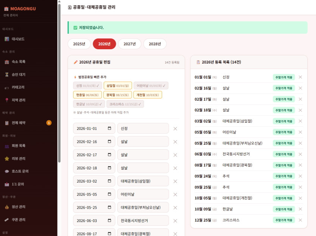Quick add 광복절 08/15 holiday
The width and height of the screenshot is (316, 236).
click(x=117, y=95)
